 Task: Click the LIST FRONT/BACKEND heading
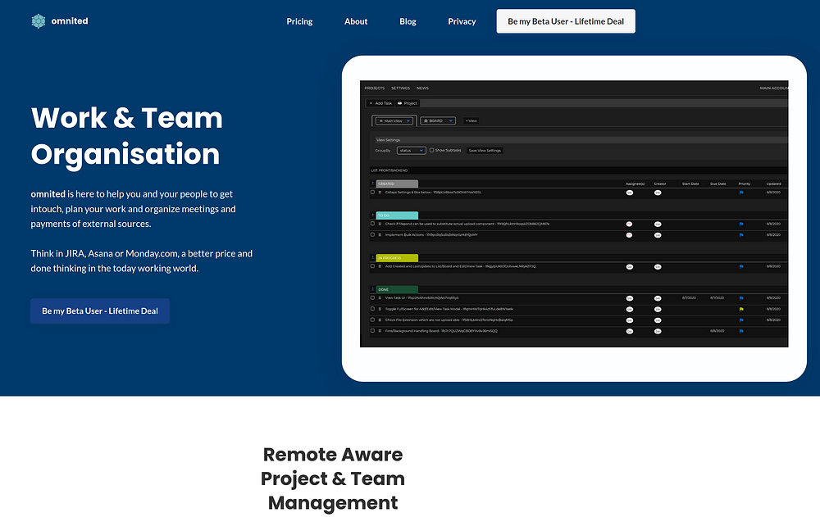click(x=389, y=170)
